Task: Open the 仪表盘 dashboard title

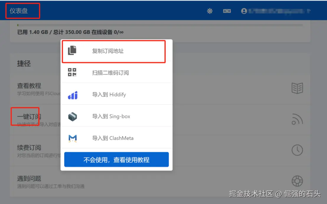Action: pos(19,11)
